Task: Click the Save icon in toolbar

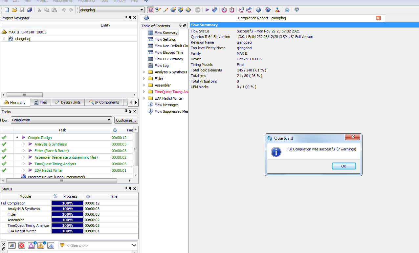Action: (22, 10)
